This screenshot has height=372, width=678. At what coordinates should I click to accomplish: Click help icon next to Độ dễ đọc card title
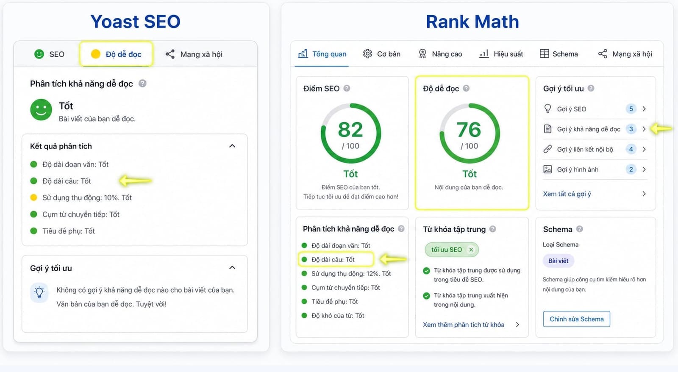click(466, 88)
